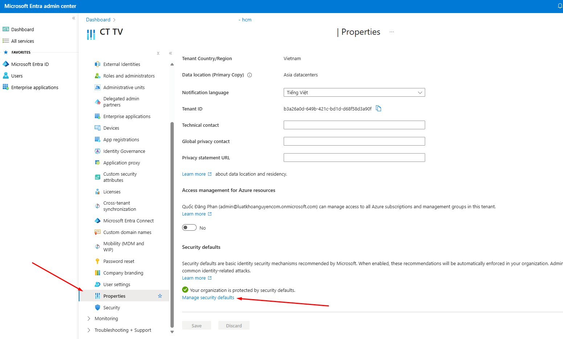This screenshot has height=339, width=563.
Task: Go to the Dashboard nav item
Action: (x=22, y=29)
